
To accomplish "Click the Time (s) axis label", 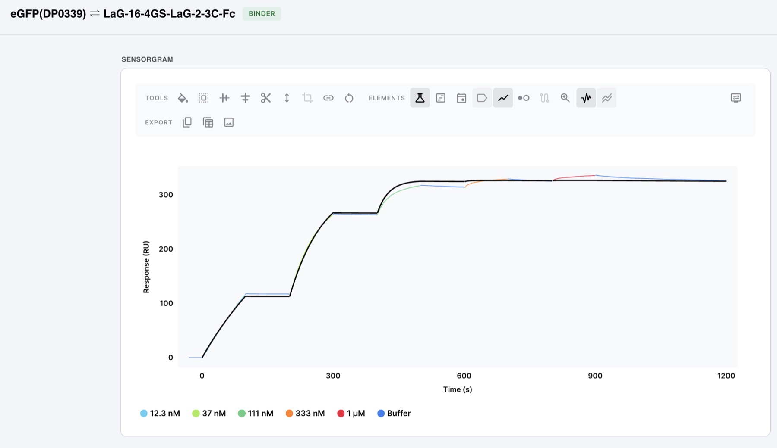I will coord(458,389).
